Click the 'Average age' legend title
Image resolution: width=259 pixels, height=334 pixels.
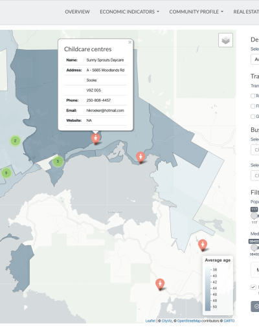click(x=218, y=260)
